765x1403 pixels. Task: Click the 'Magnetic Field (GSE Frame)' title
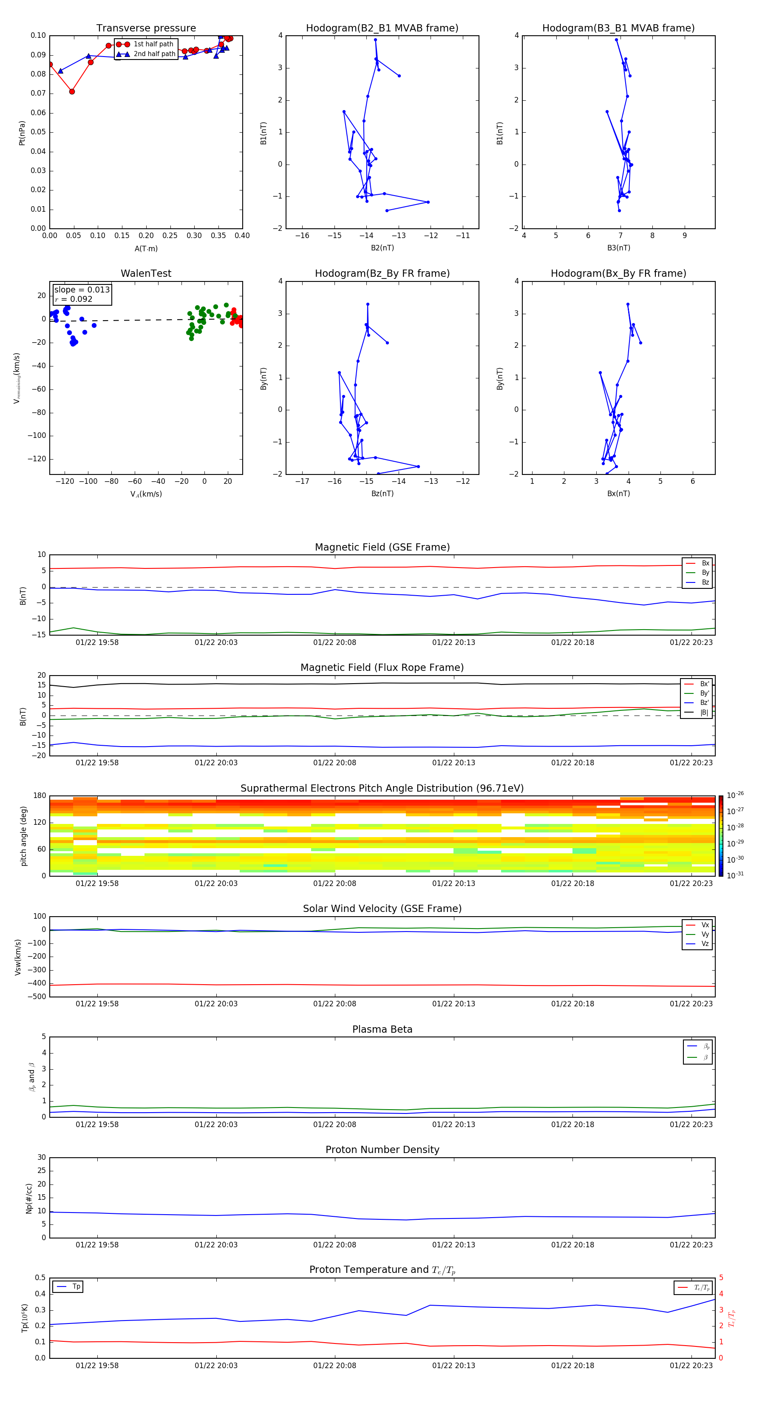(x=382, y=547)
